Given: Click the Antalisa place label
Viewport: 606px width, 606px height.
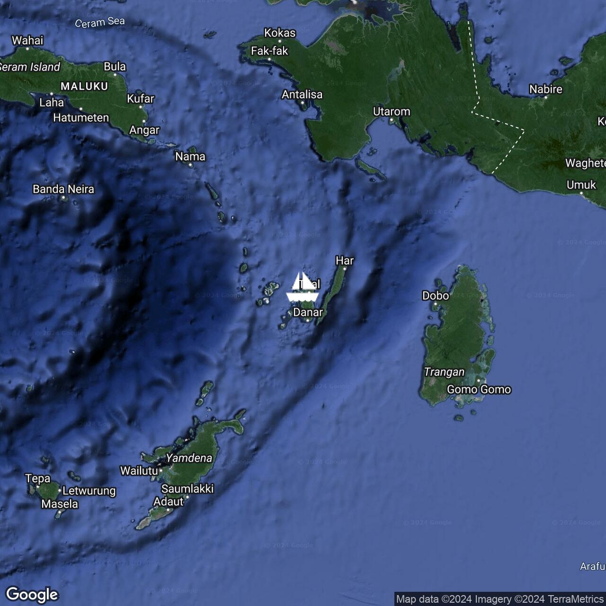Looking at the screenshot, I should point(302,95).
